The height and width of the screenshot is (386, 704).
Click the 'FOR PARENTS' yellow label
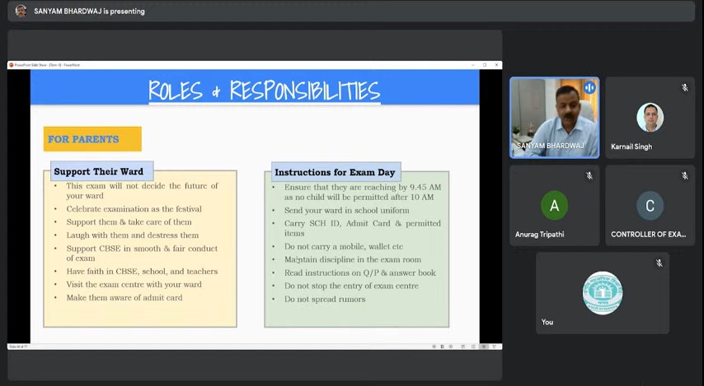(x=92, y=139)
